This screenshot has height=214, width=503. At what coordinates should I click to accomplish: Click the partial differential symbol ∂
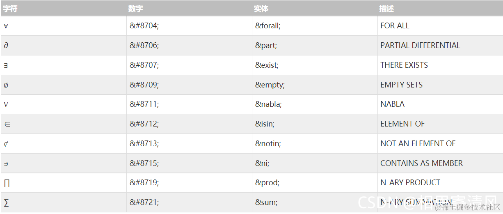[x=6, y=46]
